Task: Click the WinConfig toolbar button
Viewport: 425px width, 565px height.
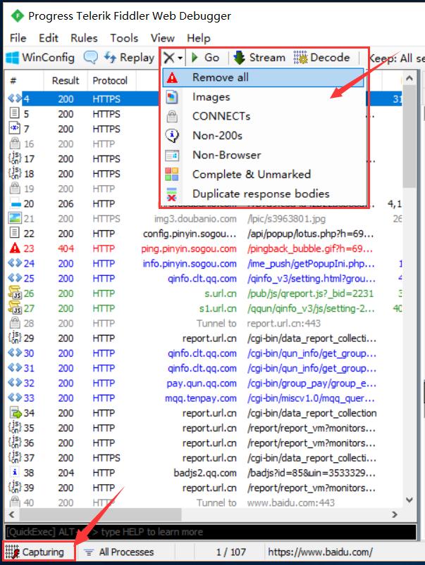Action: tap(40, 58)
